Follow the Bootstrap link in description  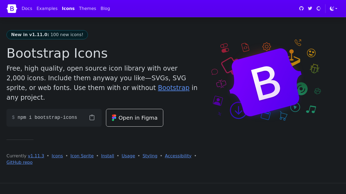pyautogui.click(x=174, y=88)
